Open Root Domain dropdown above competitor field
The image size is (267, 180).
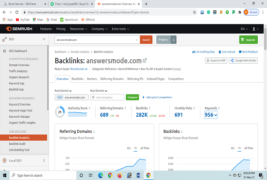point(99,91)
